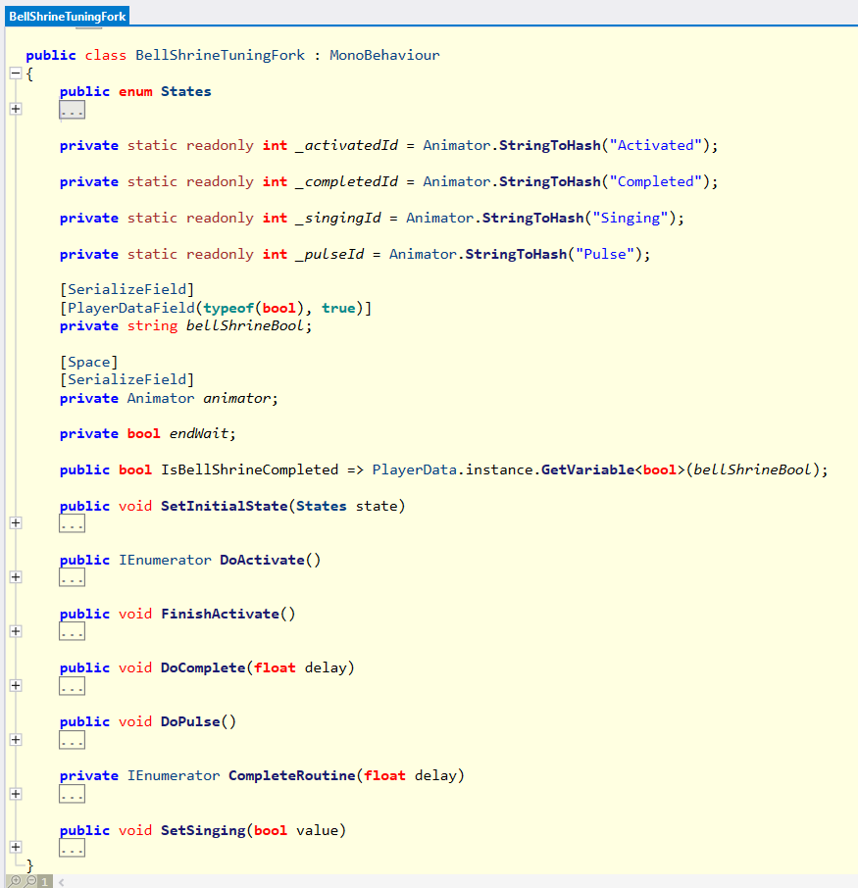Click the zoom in magnifier icon
The height and width of the screenshot is (888, 858).
14,881
